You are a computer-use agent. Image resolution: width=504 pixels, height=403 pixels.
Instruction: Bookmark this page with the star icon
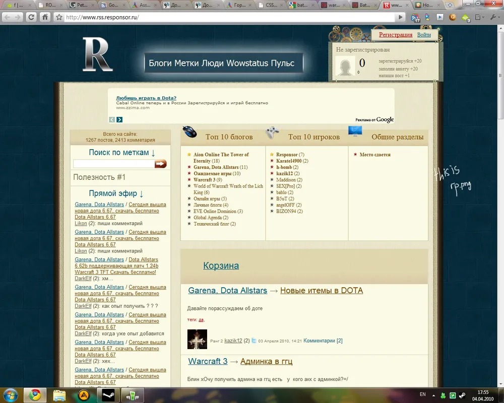pos(59,17)
